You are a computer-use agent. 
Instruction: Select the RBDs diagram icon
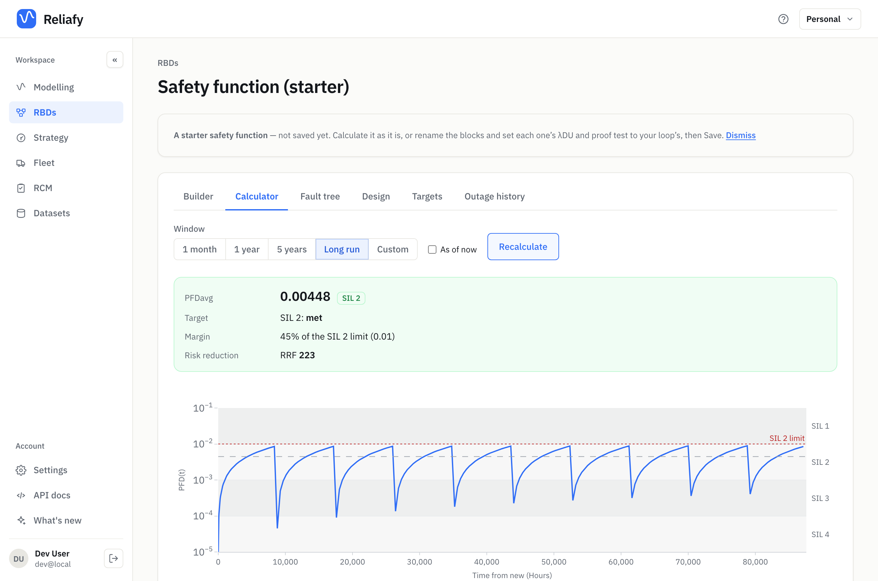pyautogui.click(x=21, y=112)
